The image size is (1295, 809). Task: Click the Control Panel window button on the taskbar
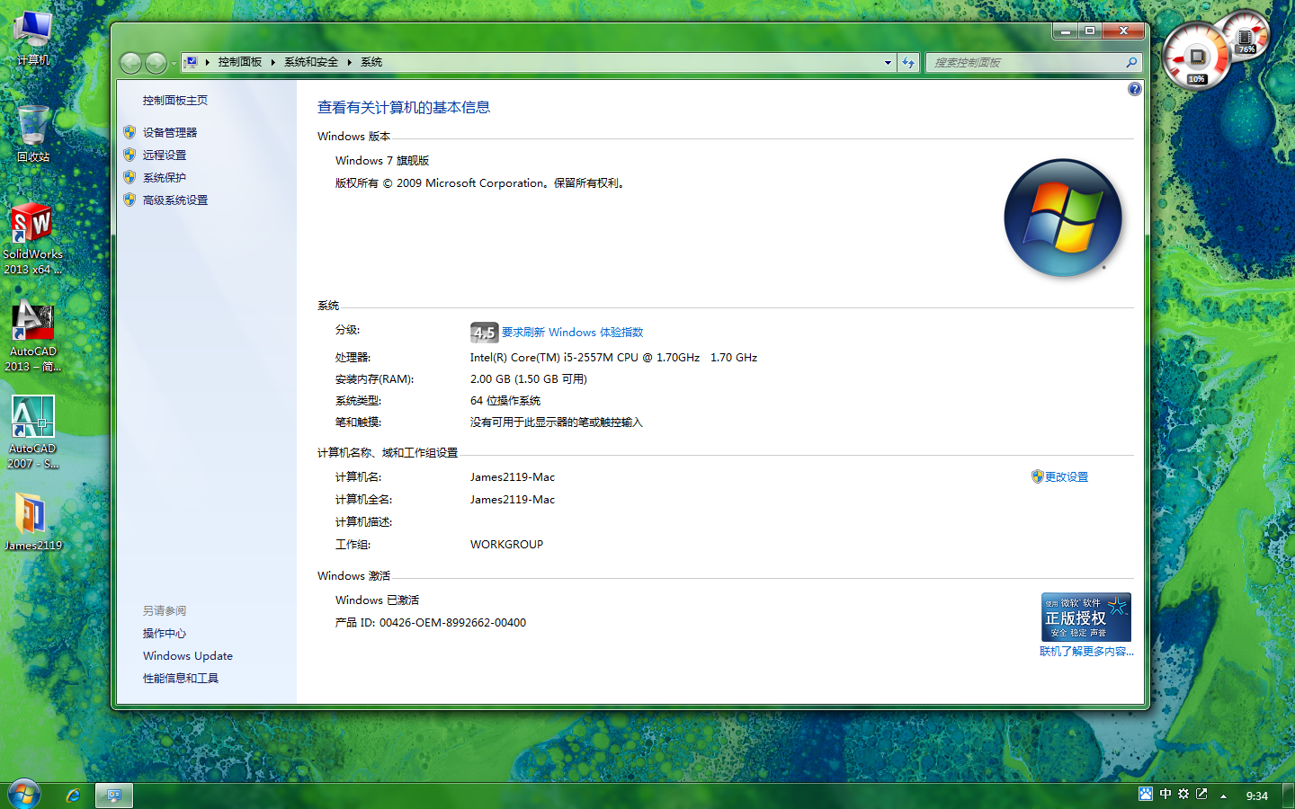[x=114, y=796]
